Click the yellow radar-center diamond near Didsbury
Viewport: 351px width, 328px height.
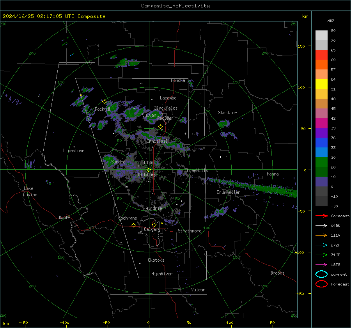click(x=149, y=170)
